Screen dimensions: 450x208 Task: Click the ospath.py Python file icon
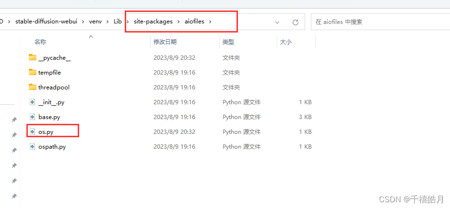[x=33, y=147]
